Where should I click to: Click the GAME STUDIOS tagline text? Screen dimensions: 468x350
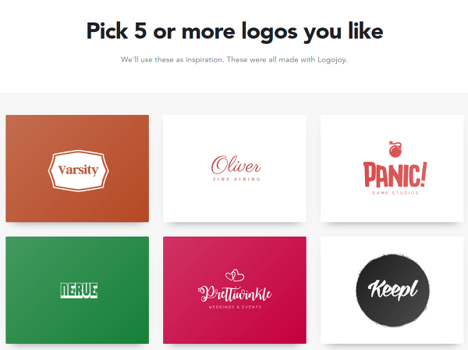(x=395, y=193)
